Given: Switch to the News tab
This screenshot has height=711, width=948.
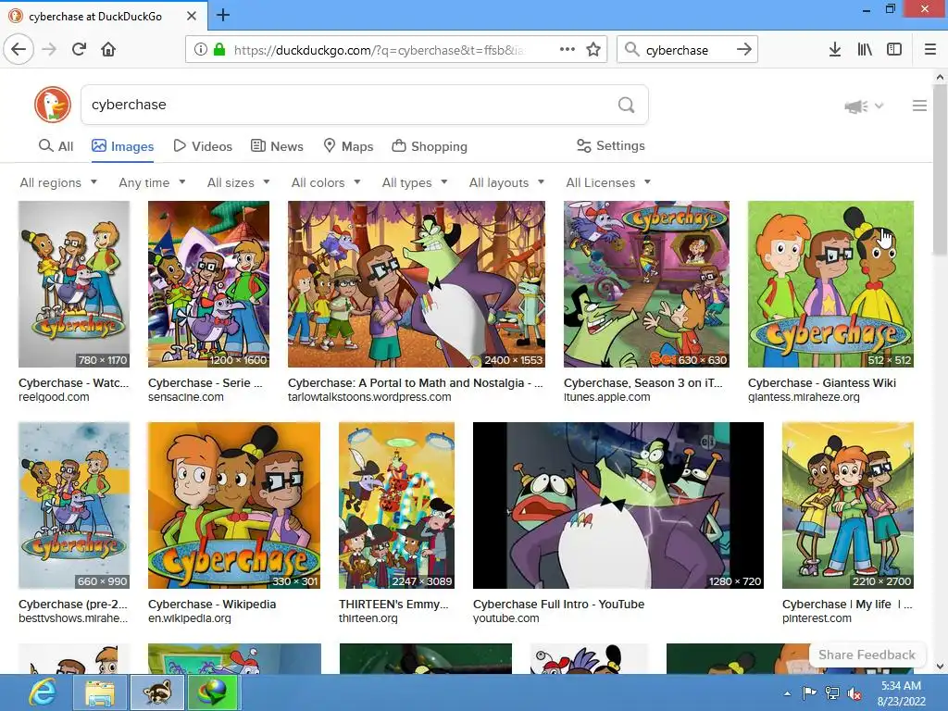Looking at the screenshot, I should point(277,146).
